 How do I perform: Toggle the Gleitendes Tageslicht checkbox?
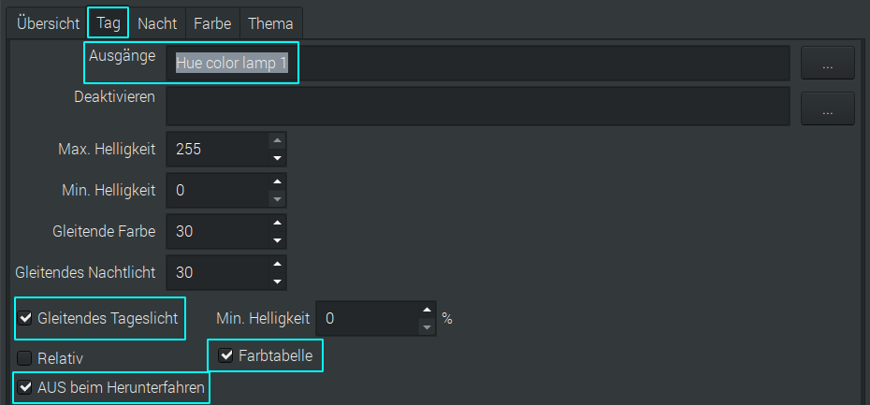pyautogui.click(x=25, y=318)
